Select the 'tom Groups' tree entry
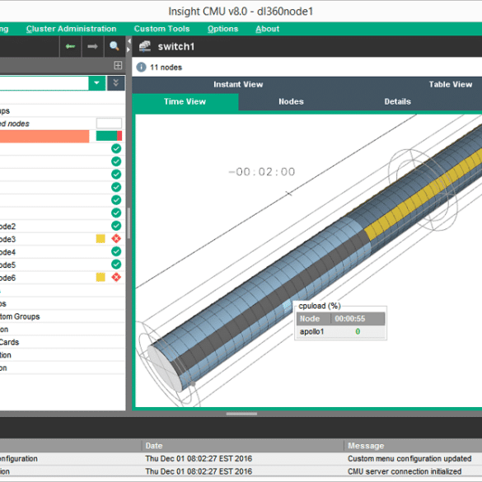Viewport: 482px width, 482px height. click(20, 316)
